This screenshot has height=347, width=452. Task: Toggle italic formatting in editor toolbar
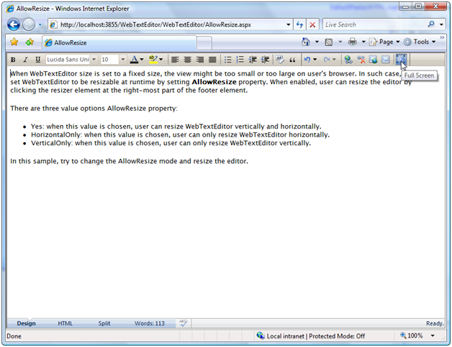25,60
